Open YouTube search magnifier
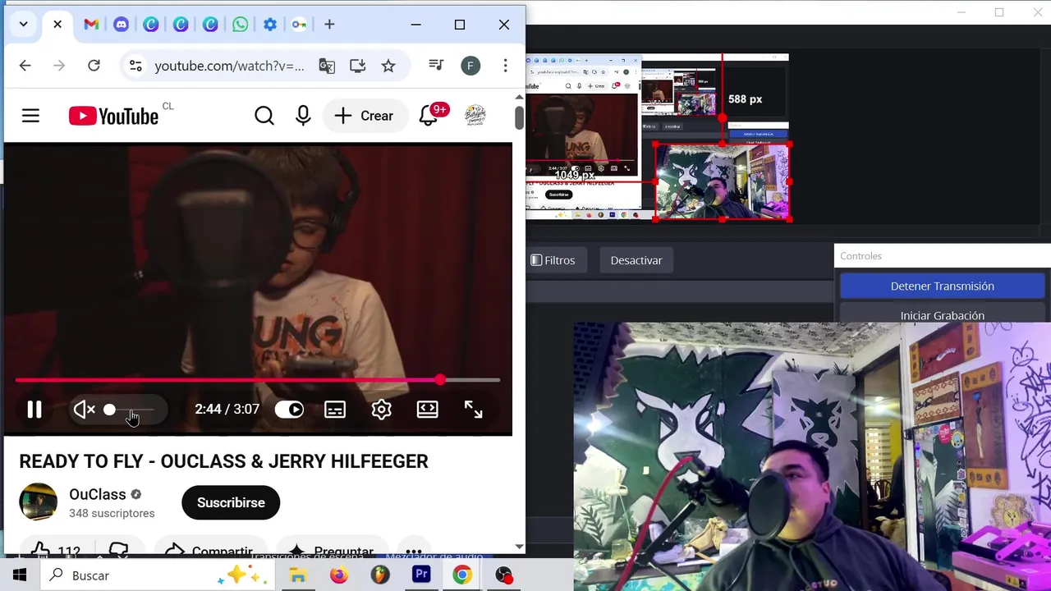 [264, 116]
